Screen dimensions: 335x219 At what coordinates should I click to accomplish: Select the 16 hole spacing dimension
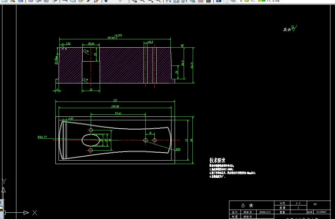[x=150, y=133]
